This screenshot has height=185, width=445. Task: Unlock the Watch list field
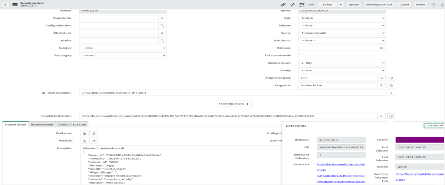coord(84,141)
